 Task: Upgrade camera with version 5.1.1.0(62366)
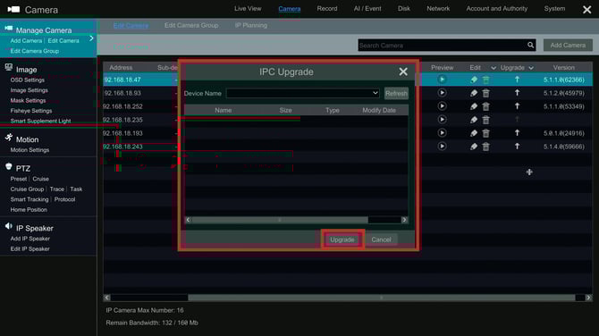click(518, 80)
